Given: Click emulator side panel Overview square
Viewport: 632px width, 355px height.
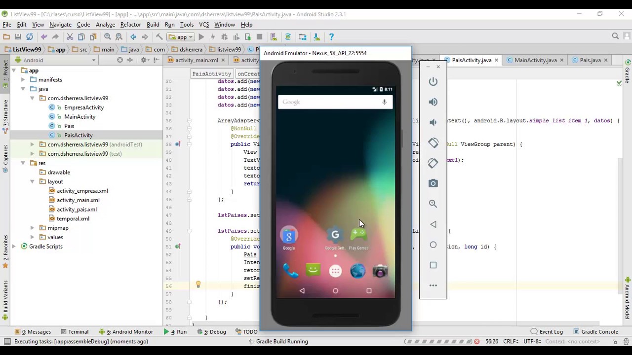Looking at the screenshot, I should tap(433, 265).
